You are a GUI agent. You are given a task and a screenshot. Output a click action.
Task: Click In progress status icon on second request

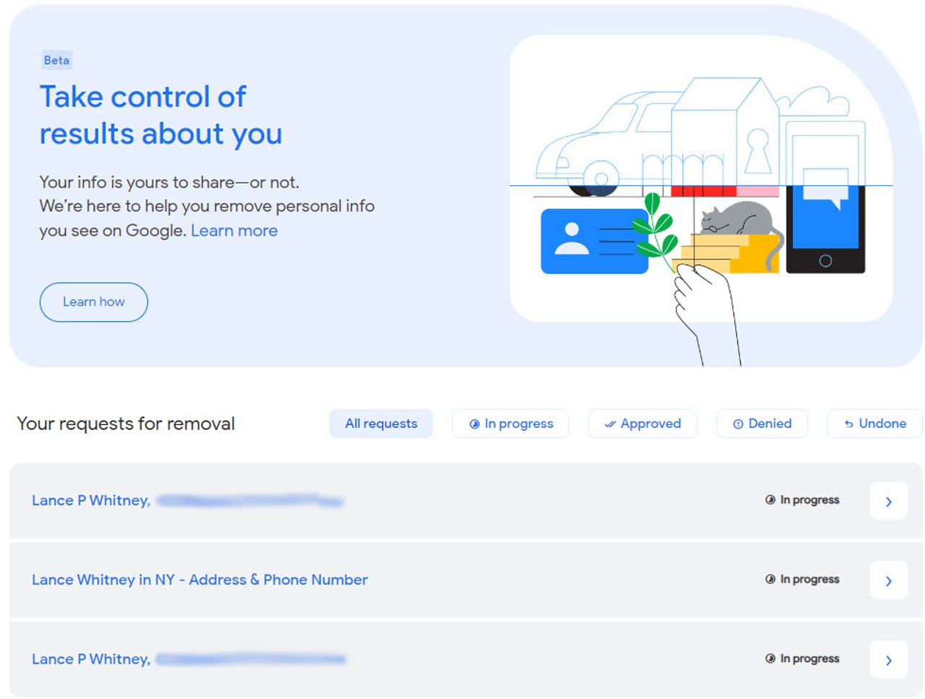(x=770, y=579)
